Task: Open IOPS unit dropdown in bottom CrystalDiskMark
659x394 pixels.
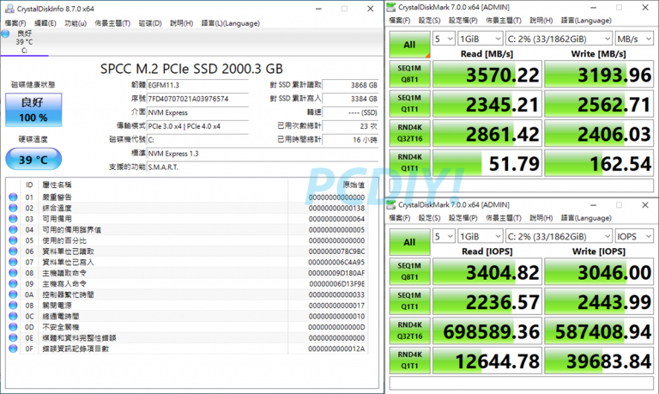Action: 634,236
